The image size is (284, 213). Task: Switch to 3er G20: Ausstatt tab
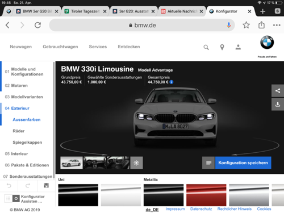pos(133,11)
